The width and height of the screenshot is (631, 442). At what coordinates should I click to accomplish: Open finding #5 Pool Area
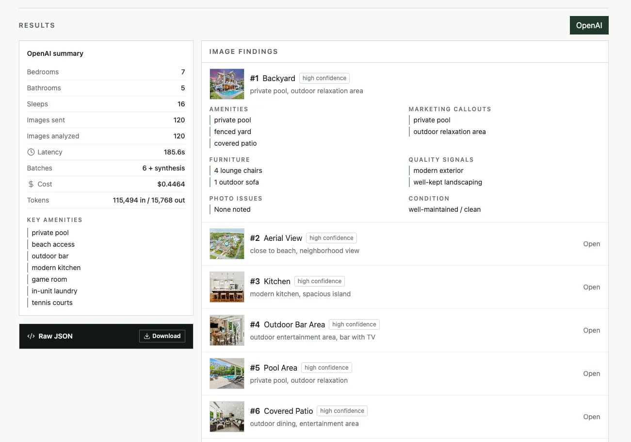coord(591,374)
